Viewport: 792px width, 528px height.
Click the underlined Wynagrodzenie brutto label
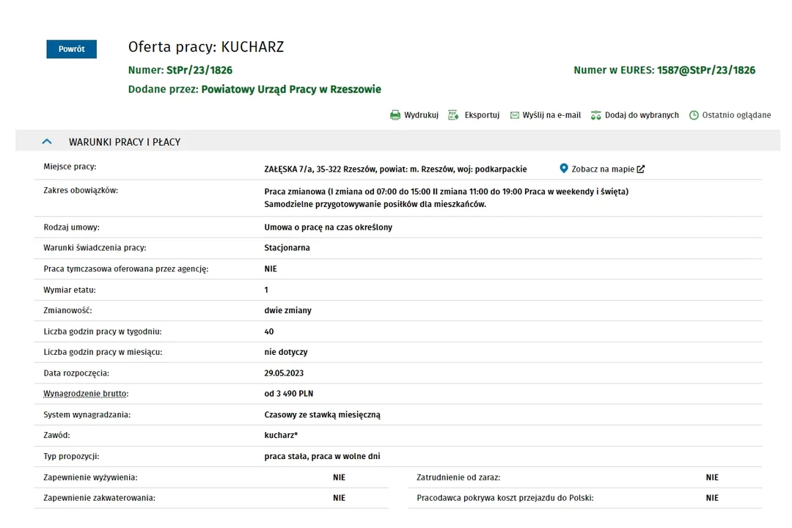pos(86,394)
